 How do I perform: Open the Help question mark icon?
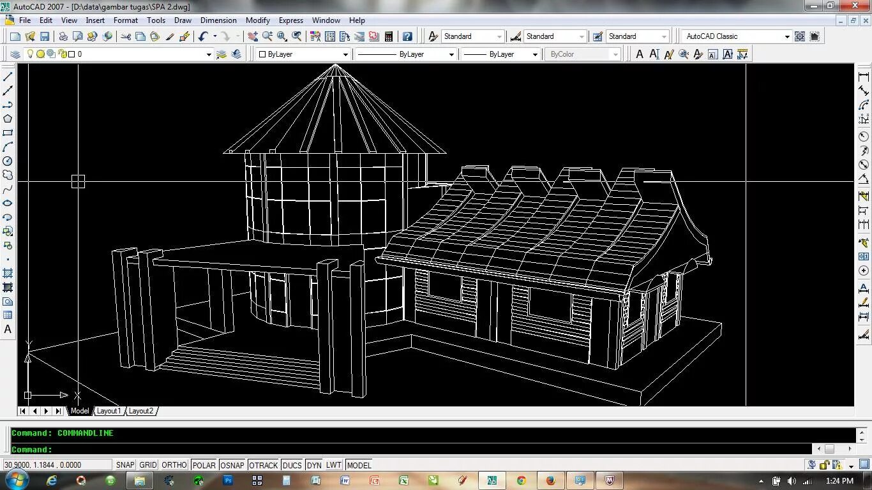(407, 36)
